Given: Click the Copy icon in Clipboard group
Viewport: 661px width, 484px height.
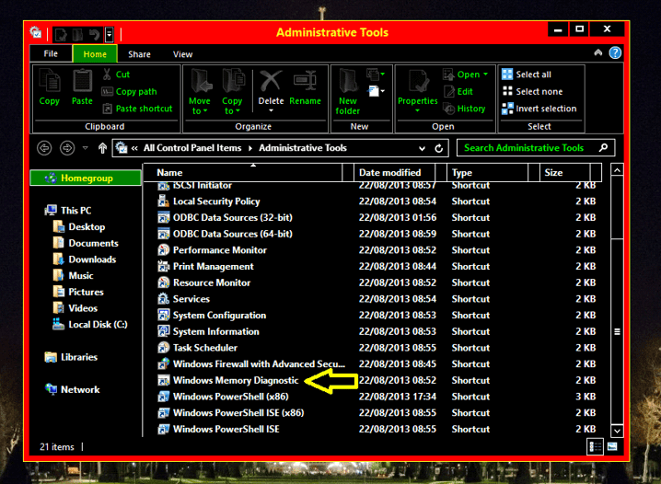Looking at the screenshot, I should [49, 86].
